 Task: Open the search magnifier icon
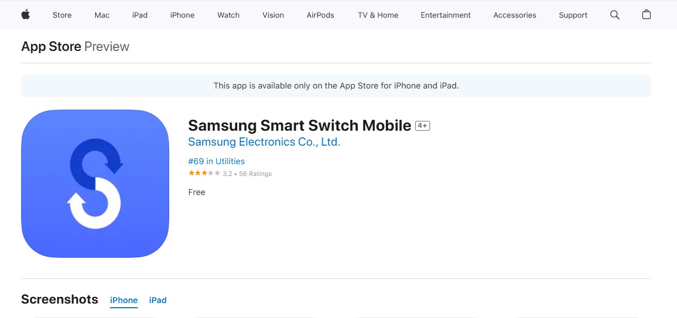(615, 15)
